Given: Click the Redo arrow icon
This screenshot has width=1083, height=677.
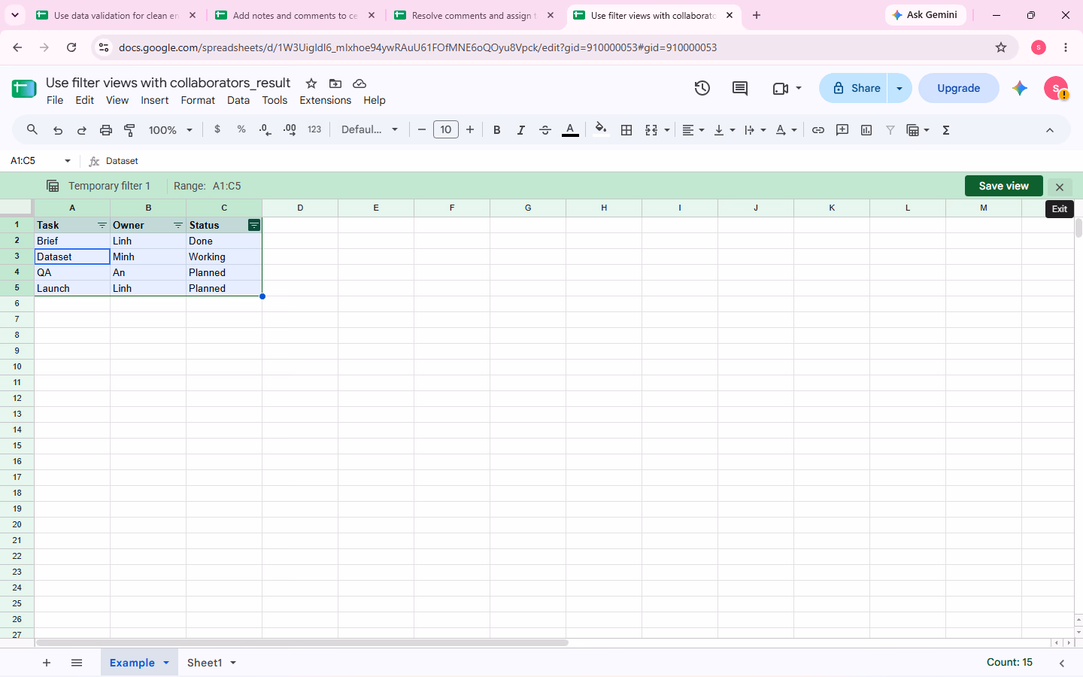Looking at the screenshot, I should tap(82, 130).
